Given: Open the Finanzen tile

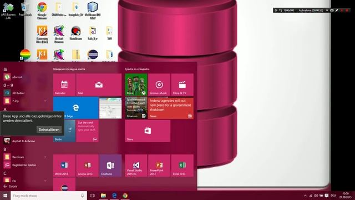Looking at the screenshot, I should click(x=136, y=108).
